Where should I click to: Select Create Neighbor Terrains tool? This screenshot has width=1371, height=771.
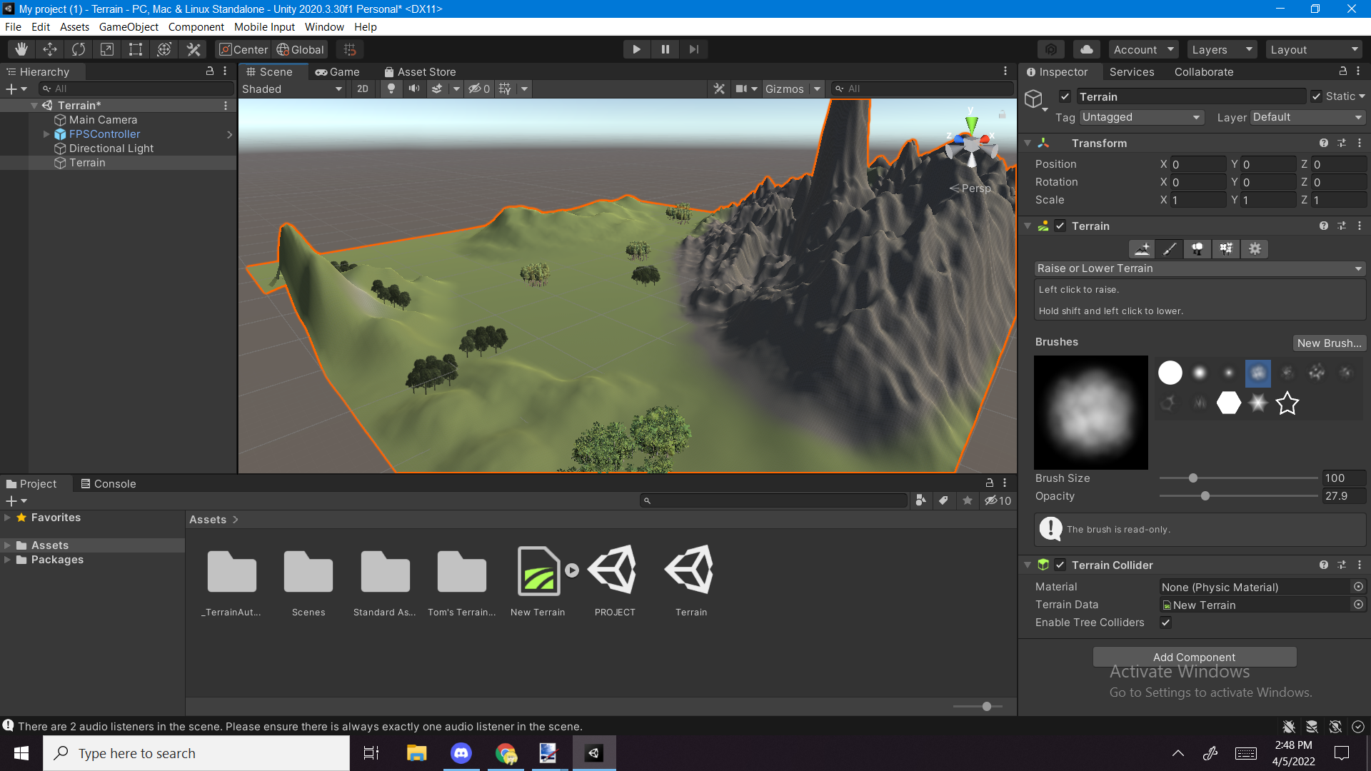(1142, 248)
